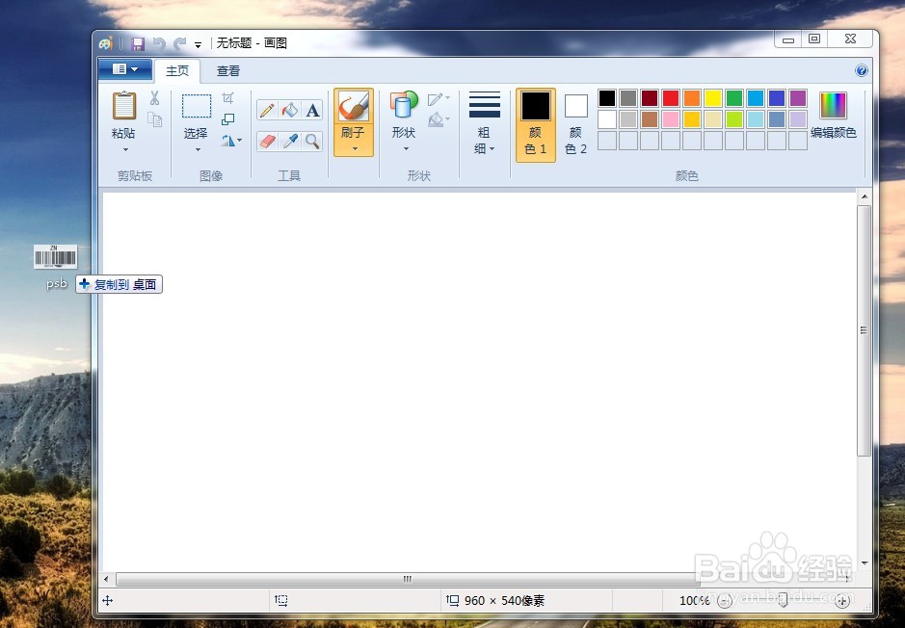Expand the Brushes dropdown arrow
The width and height of the screenshot is (905, 628).
pyautogui.click(x=355, y=148)
